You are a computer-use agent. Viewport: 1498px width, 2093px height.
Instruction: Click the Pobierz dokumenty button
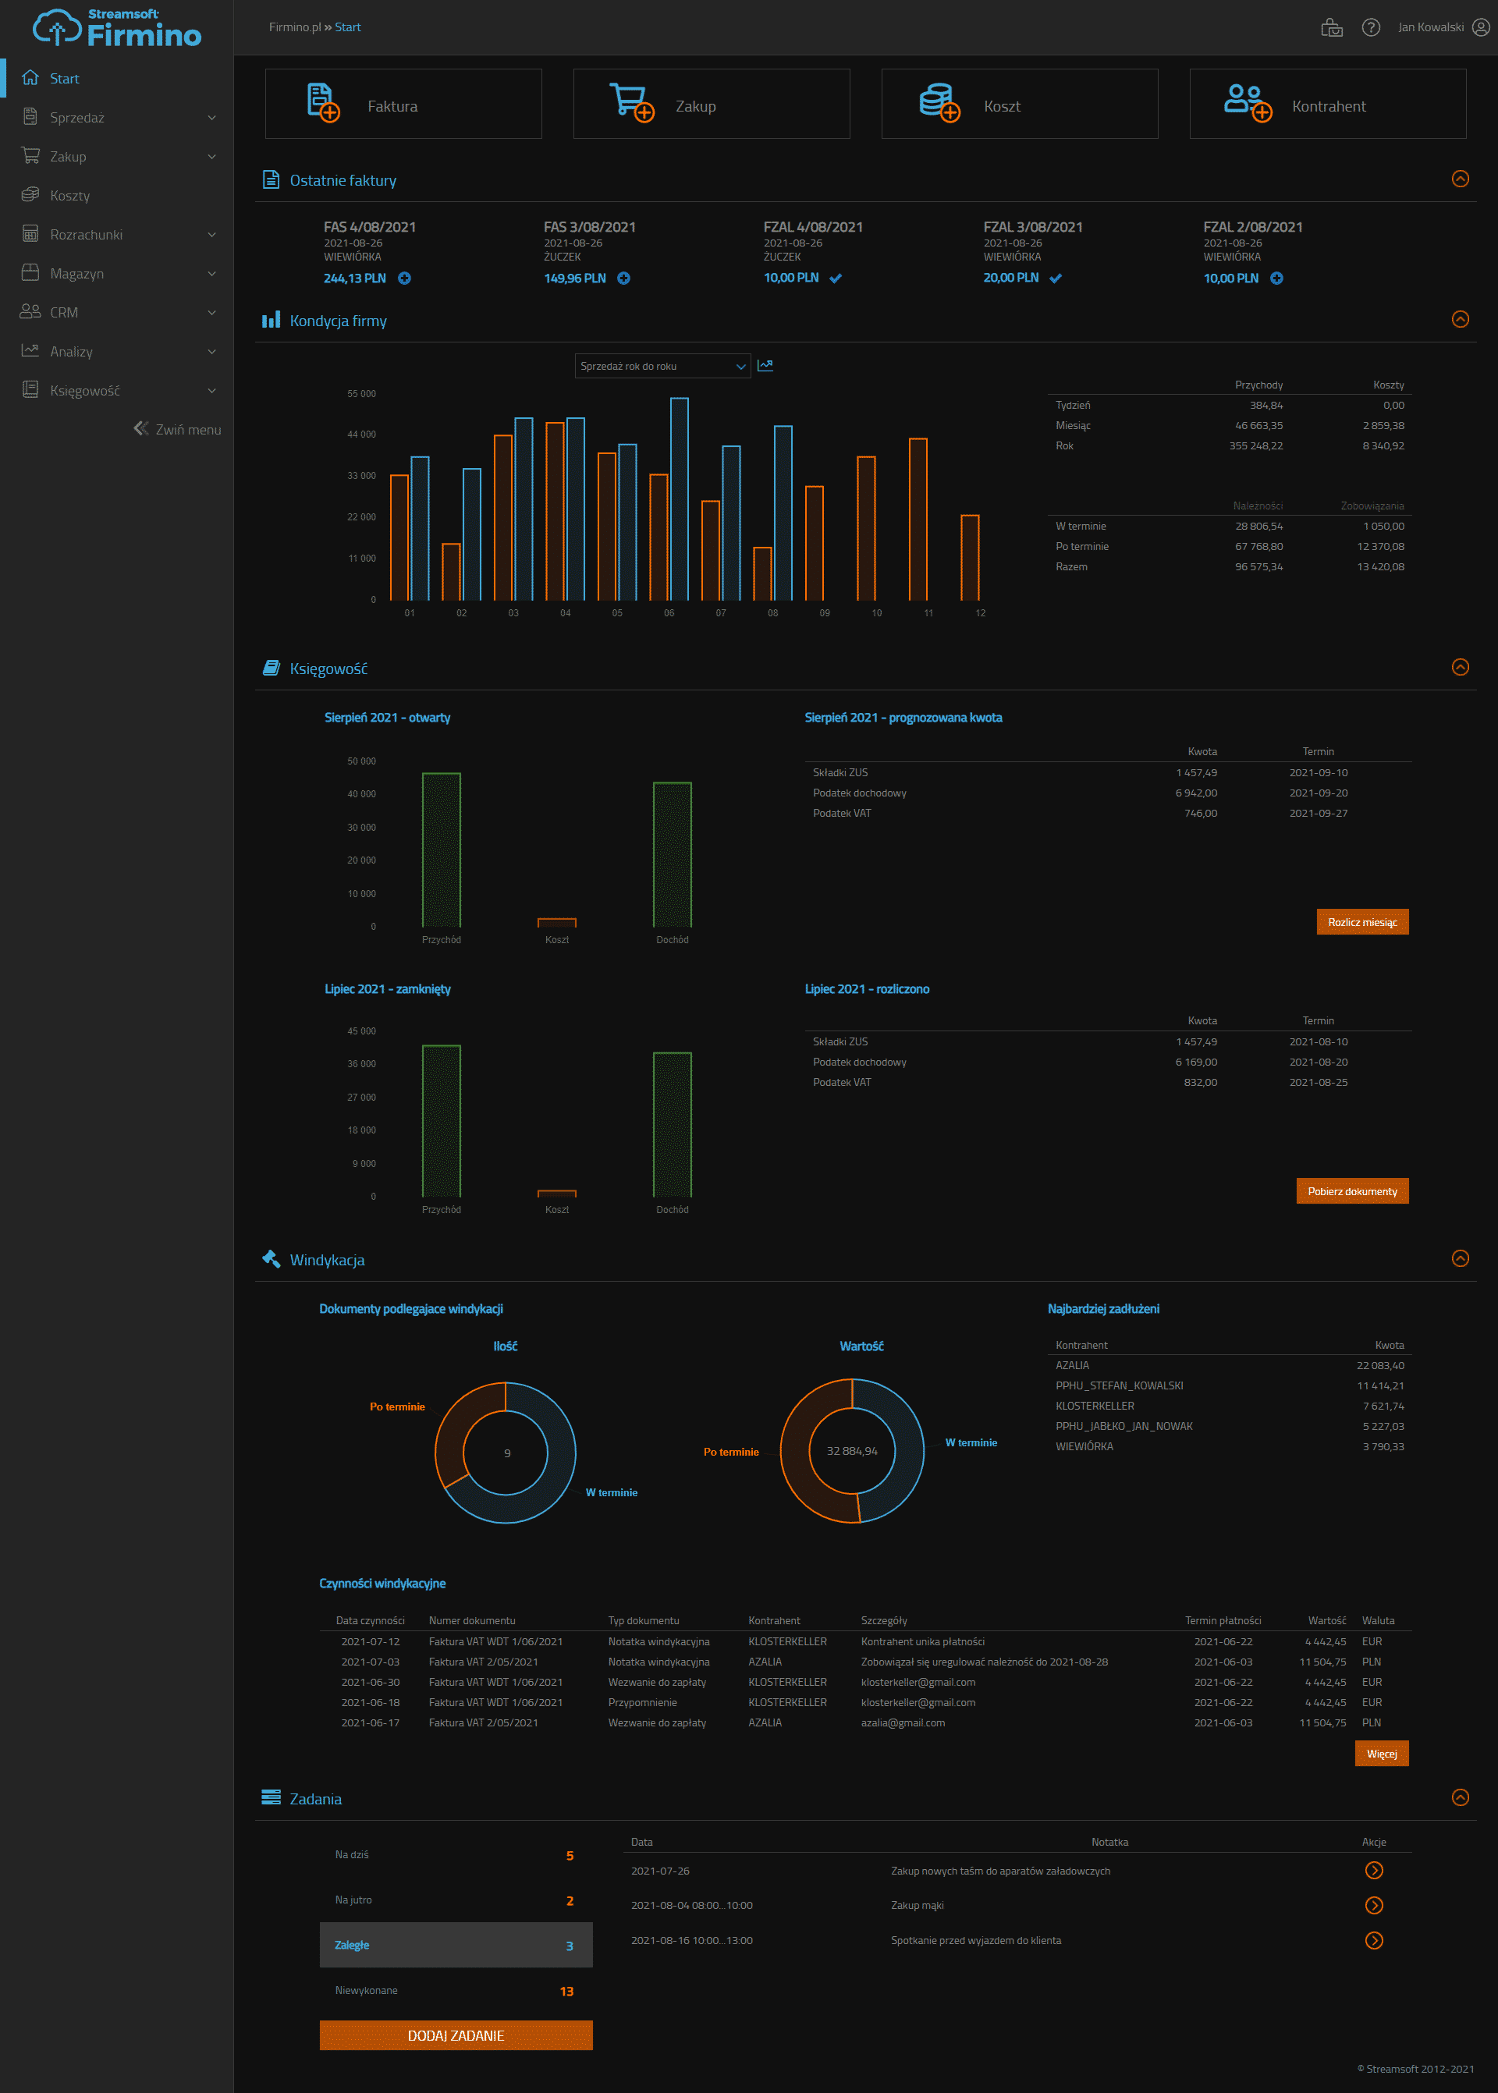(x=1352, y=1191)
